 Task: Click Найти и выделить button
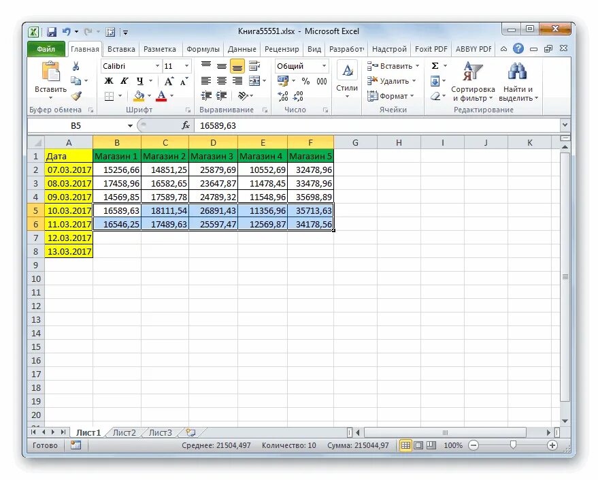[518, 82]
